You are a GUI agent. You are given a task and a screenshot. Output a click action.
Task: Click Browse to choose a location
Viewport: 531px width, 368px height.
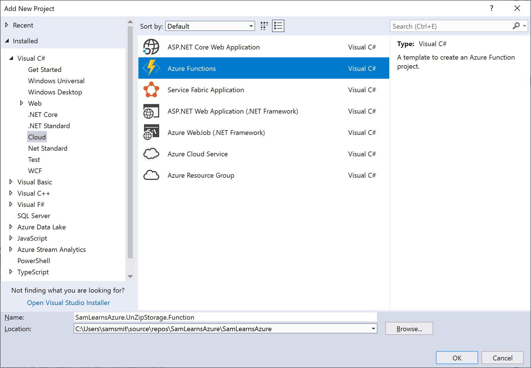click(409, 329)
